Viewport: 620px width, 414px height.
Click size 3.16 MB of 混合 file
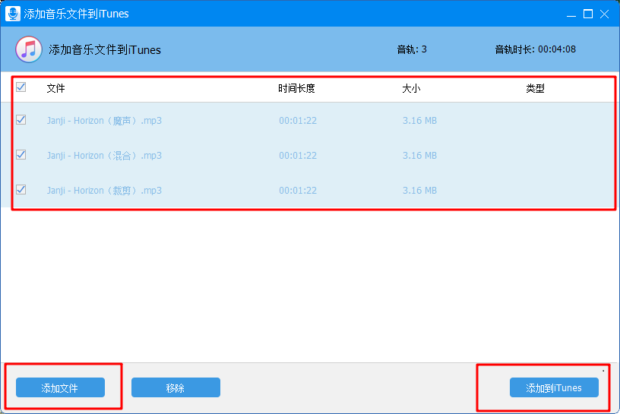(419, 156)
